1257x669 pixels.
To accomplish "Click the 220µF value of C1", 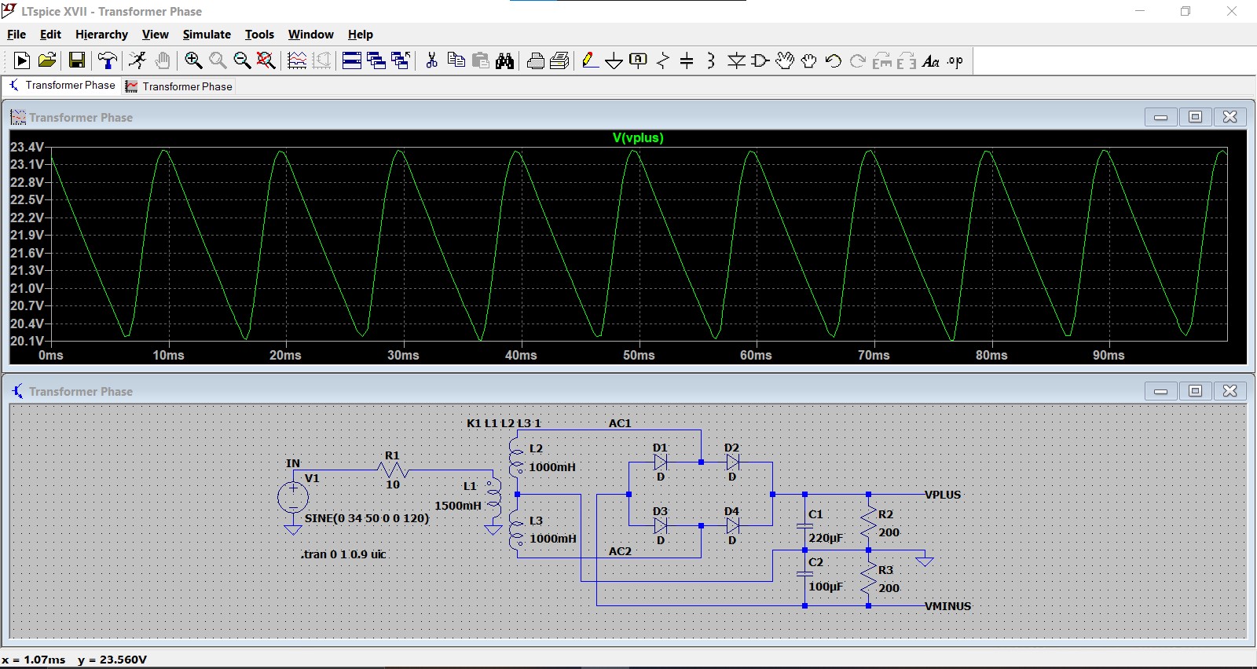I will (826, 538).
